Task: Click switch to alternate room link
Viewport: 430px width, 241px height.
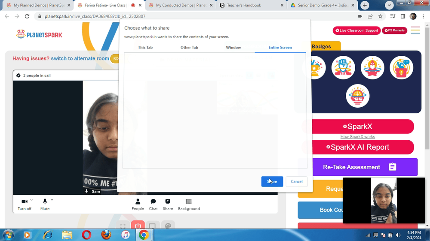Action: tap(80, 59)
